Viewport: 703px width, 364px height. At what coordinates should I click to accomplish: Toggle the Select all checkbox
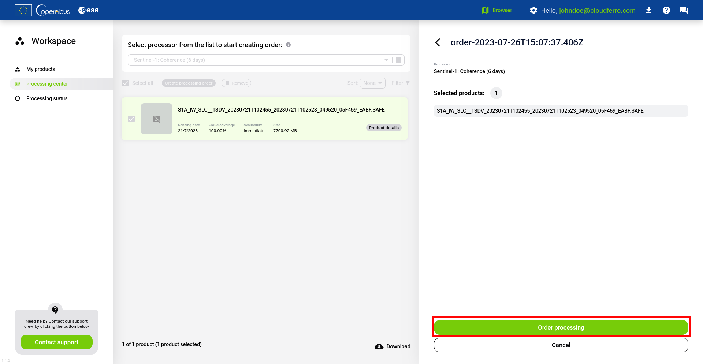point(126,83)
